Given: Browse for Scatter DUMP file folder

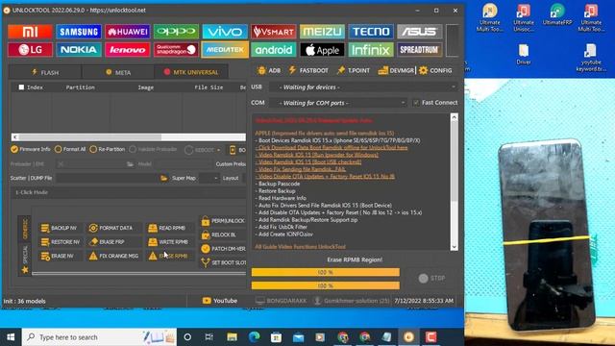Looking at the screenshot, I should point(164,178).
